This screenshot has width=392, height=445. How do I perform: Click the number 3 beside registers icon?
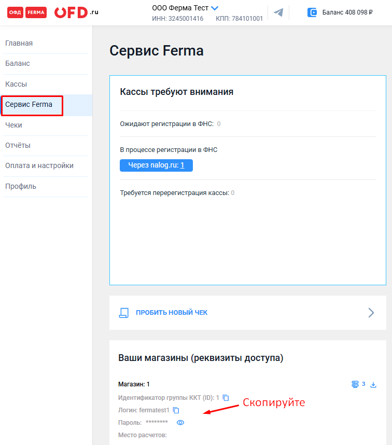[363, 384]
